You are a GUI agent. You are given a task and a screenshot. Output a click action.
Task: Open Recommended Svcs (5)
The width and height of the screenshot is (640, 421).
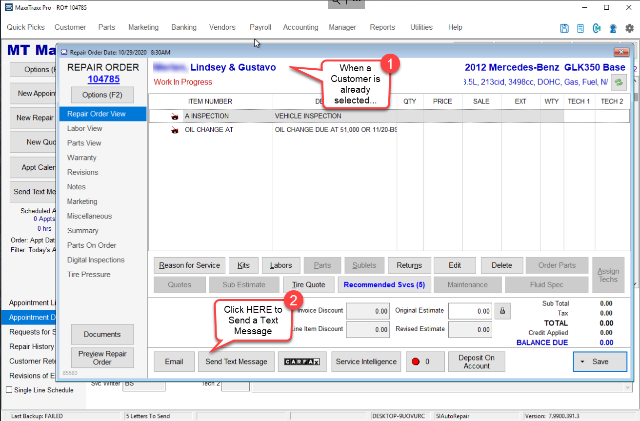tap(384, 285)
